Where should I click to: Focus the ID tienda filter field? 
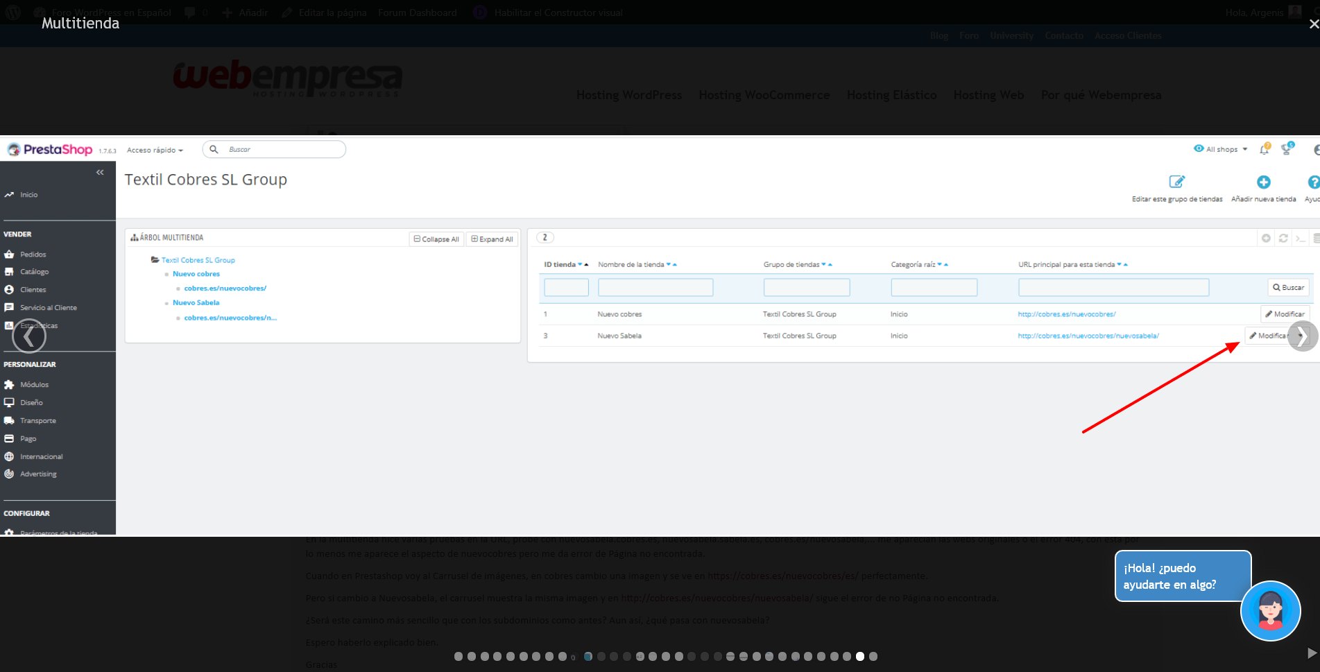(x=566, y=288)
